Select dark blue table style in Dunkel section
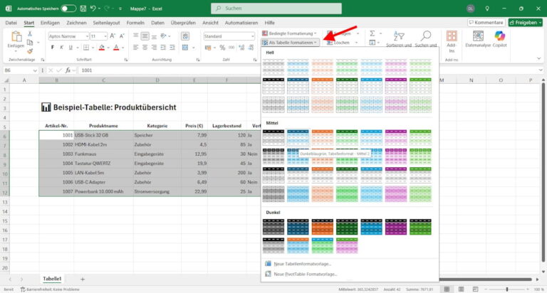This screenshot has height=293, width=547. (x=298, y=227)
